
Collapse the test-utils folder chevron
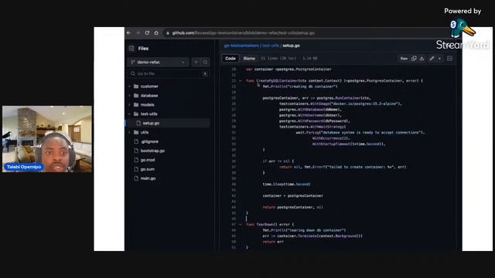click(129, 114)
